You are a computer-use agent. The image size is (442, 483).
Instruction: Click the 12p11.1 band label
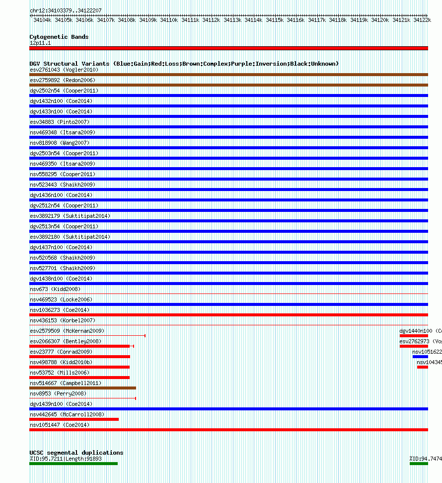click(x=40, y=43)
